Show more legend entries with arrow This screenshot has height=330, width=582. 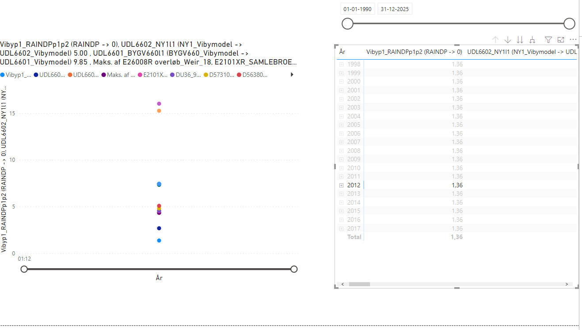(292, 75)
